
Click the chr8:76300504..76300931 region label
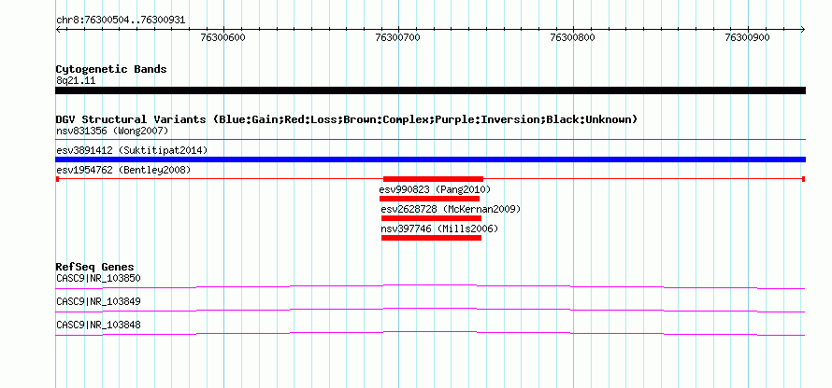click(x=121, y=21)
